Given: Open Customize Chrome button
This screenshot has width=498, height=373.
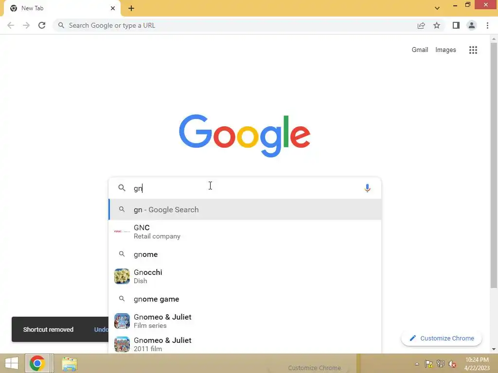Looking at the screenshot, I should [x=442, y=339].
